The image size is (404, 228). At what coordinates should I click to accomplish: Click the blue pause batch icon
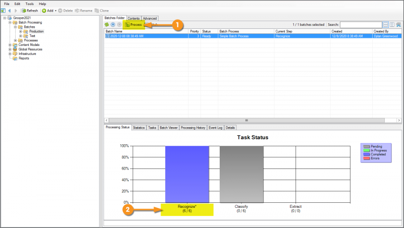(113, 24)
